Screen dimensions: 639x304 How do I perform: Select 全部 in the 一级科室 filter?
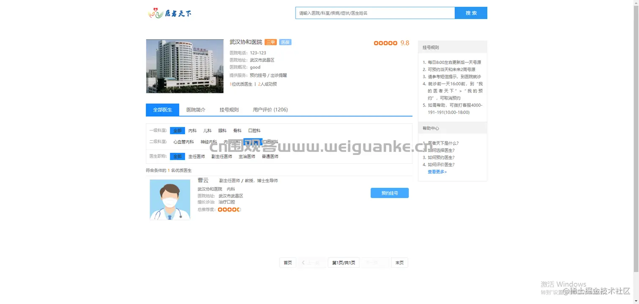click(177, 131)
